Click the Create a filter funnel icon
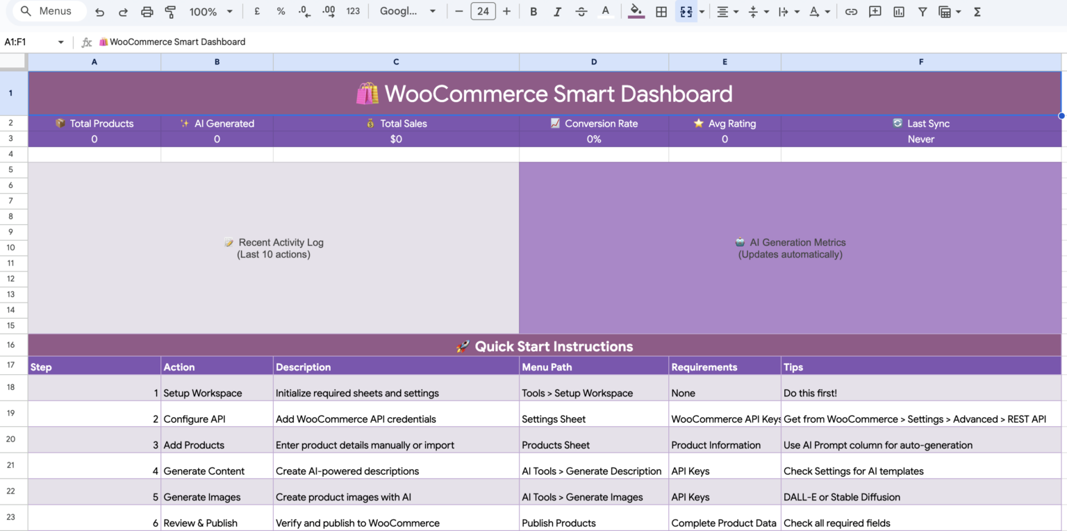This screenshot has width=1067, height=531. (923, 12)
